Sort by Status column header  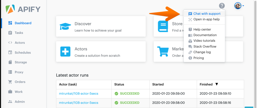[119, 84]
